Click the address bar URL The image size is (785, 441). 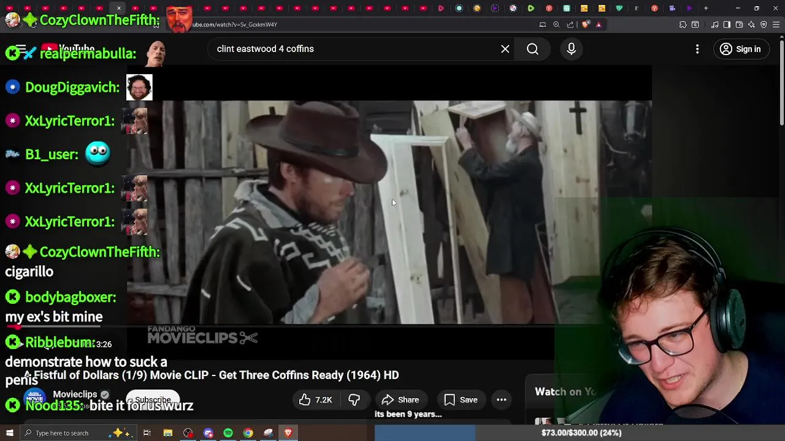pyautogui.click(x=235, y=24)
